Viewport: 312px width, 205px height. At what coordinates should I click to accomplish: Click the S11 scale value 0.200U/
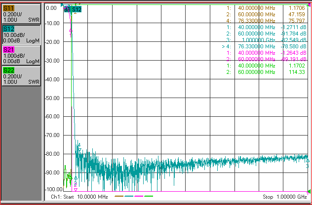12,14
